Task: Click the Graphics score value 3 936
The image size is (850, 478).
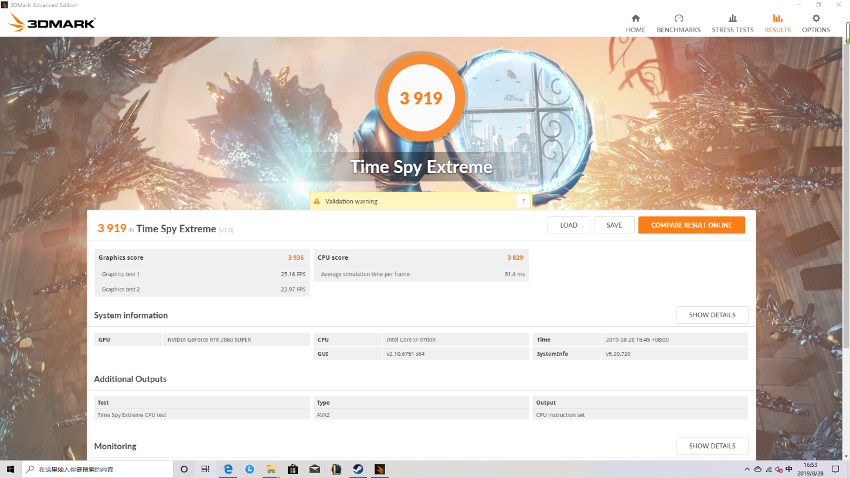Action: pos(296,257)
